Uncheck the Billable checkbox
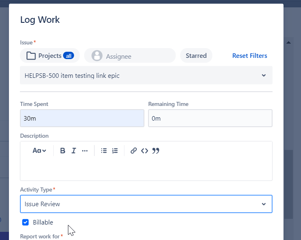Viewport: 301px width, 240px height. click(x=25, y=222)
